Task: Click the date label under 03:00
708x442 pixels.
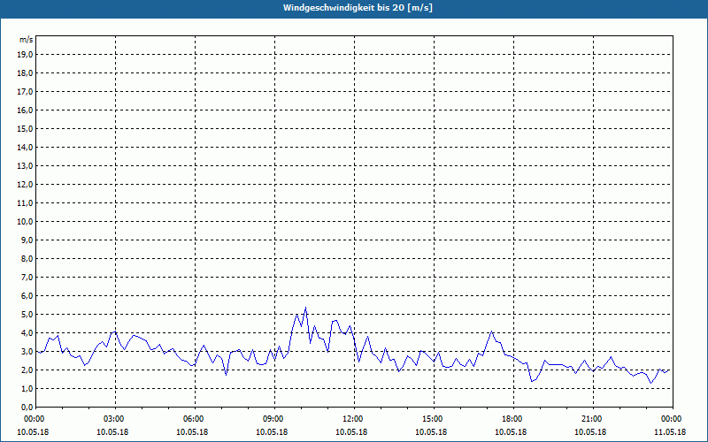Action: coord(112,432)
